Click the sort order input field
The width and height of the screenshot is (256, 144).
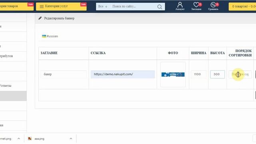240,74
